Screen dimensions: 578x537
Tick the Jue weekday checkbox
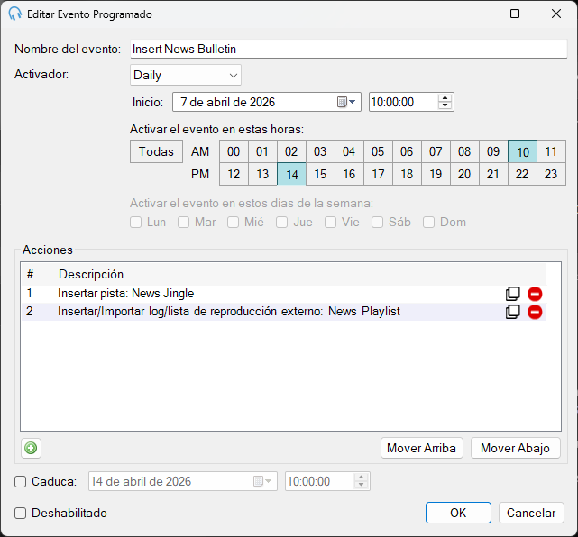282,222
